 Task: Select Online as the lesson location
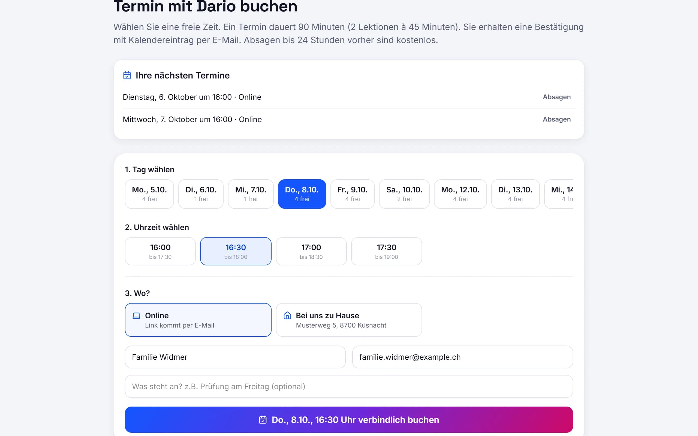tap(198, 320)
